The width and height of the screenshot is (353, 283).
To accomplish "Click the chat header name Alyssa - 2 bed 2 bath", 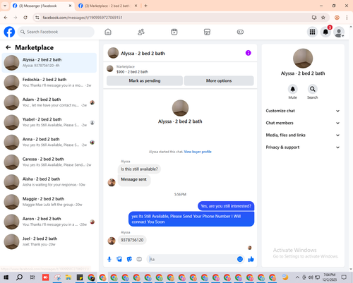I will tap(143, 54).
